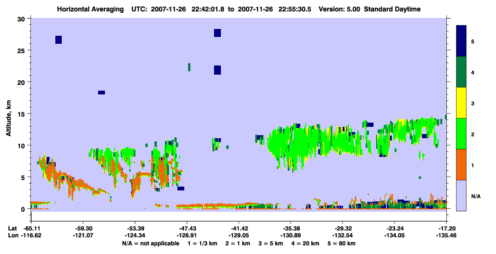Click latitude value -65.11

31,228
